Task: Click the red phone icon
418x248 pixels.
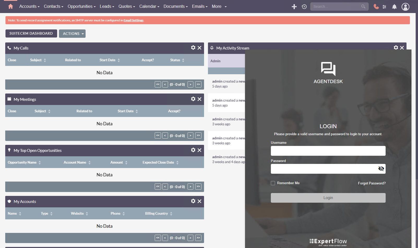Action: click(x=376, y=7)
